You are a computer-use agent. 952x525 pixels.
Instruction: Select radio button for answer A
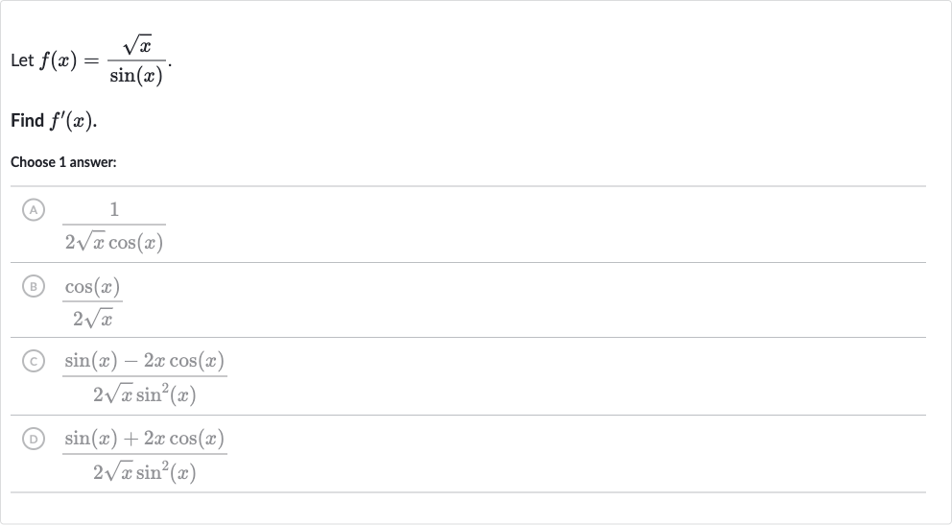[34, 210]
